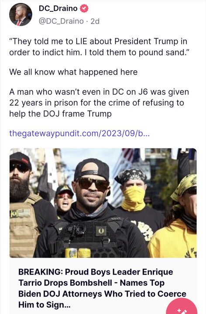Click the BREAKING Proud Boys headline
Screen dimensions: 206x314
(102, 288)
